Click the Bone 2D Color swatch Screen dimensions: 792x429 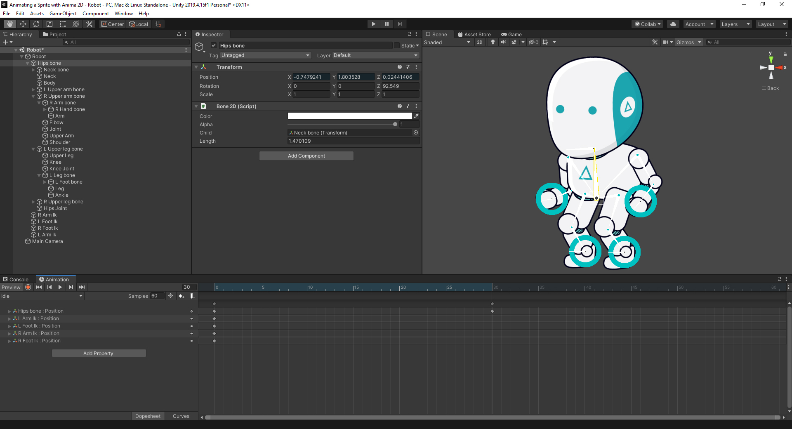point(349,116)
